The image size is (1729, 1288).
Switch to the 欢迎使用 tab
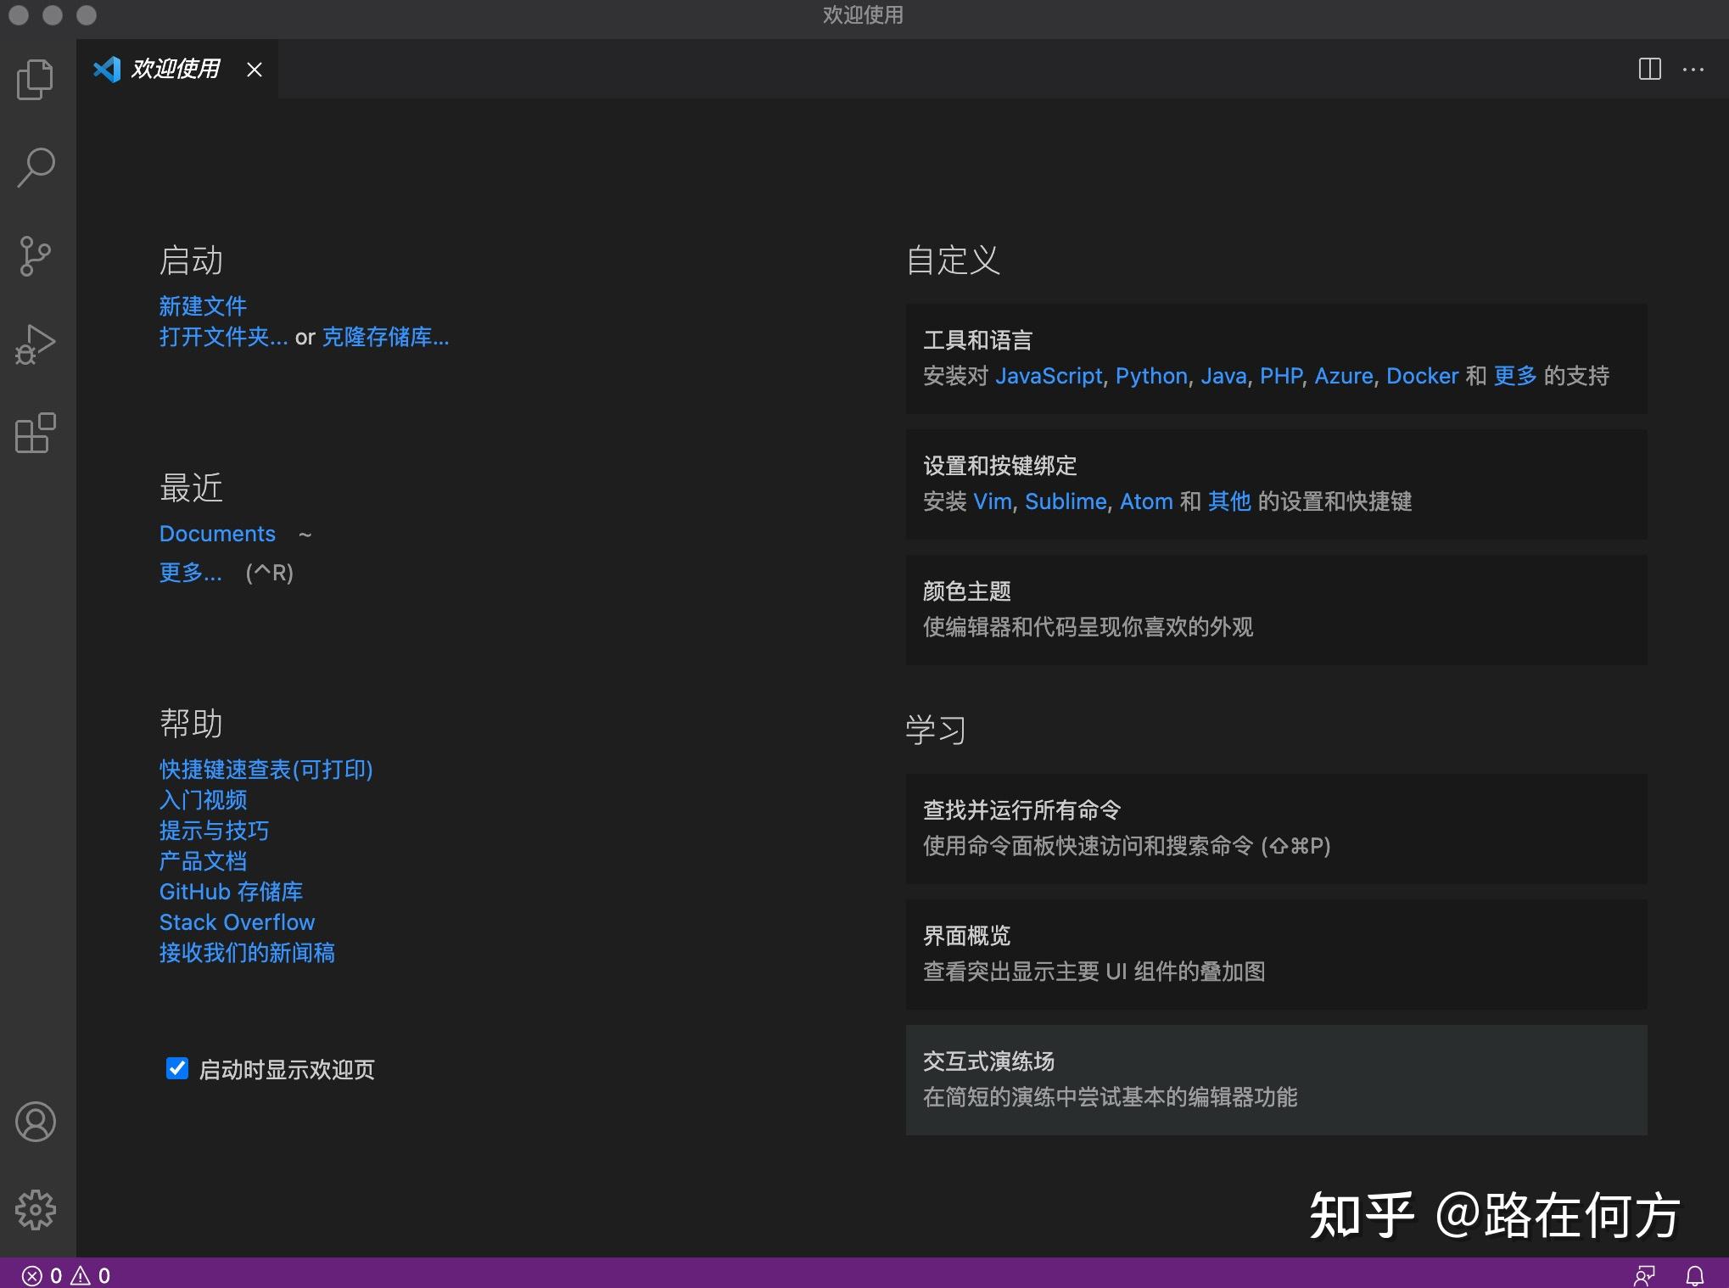click(x=174, y=69)
